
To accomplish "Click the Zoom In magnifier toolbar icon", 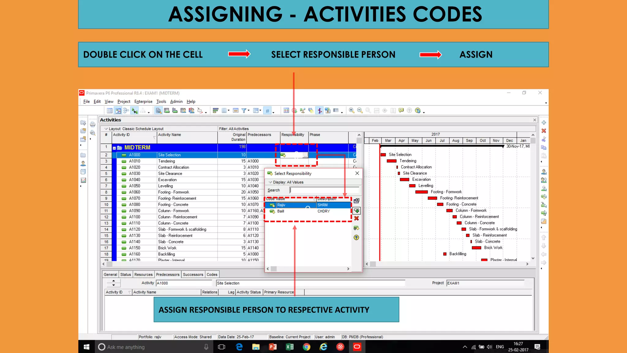I will pos(351,111).
